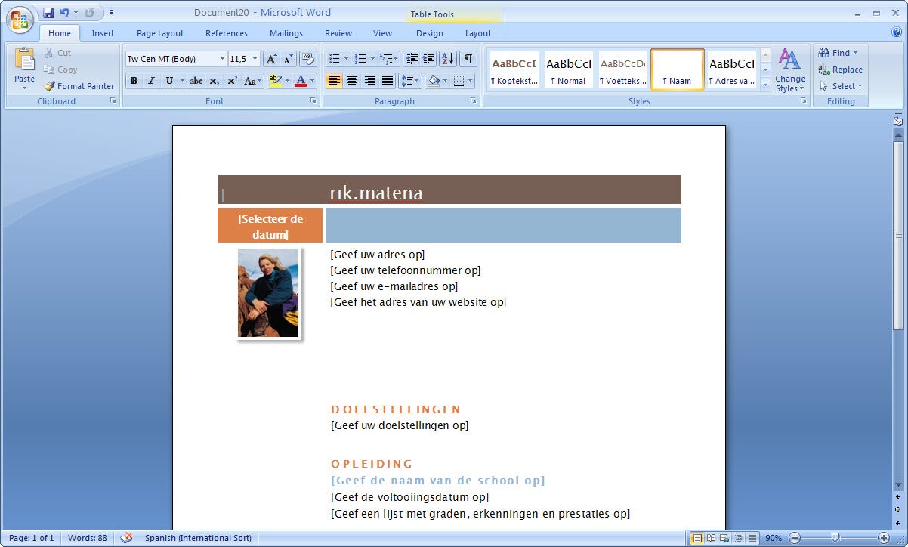Open the Font dialog launcher

(313, 100)
